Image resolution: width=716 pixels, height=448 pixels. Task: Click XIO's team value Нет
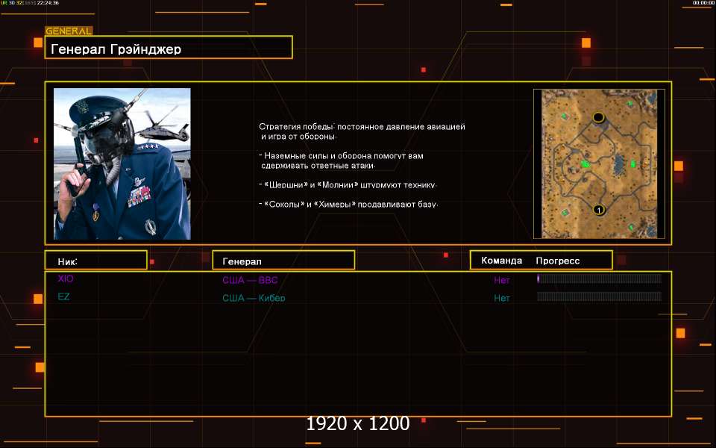click(x=502, y=281)
